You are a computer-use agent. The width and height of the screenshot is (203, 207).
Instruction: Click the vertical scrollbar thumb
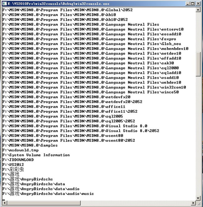(198, 64)
